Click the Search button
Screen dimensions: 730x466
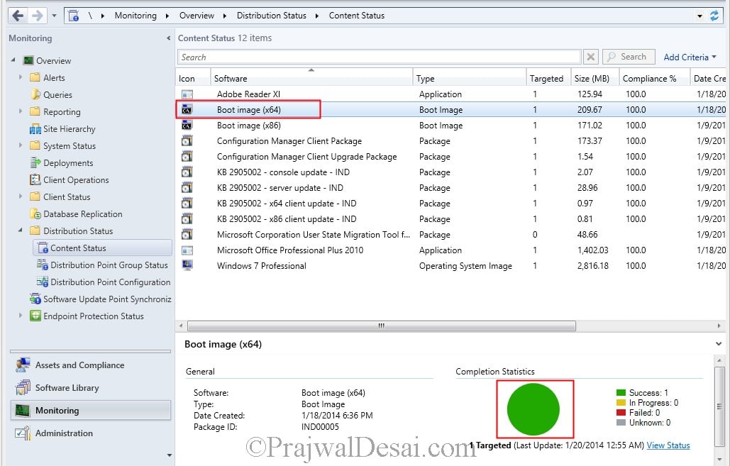(x=629, y=57)
